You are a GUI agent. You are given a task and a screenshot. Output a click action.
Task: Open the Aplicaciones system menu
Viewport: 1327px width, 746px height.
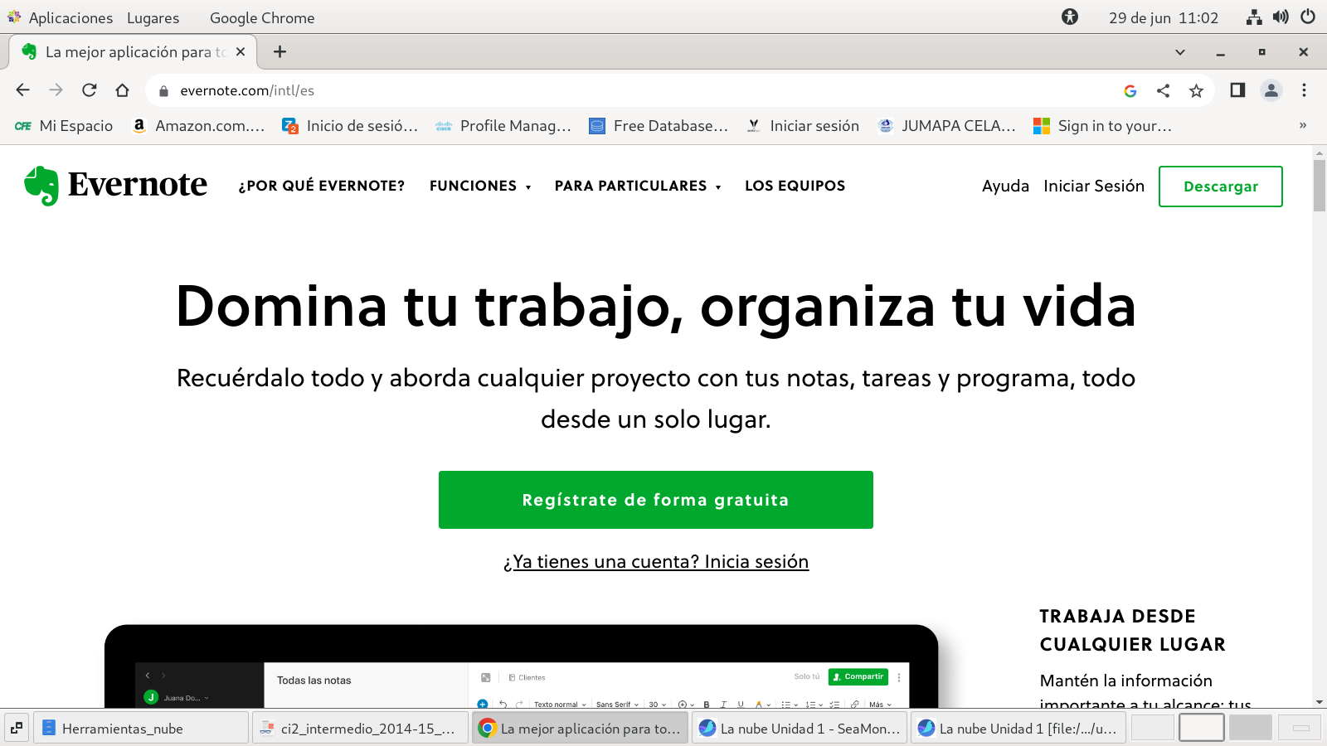tap(70, 17)
